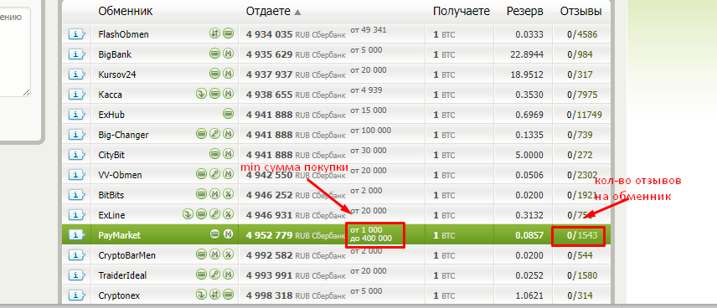The height and width of the screenshot is (308, 717).
Task: Click the key badge on Big-Changer row
Action: tap(215, 134)
